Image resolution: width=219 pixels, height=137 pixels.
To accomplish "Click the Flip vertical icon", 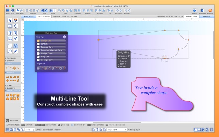I will tap(112, 10).
